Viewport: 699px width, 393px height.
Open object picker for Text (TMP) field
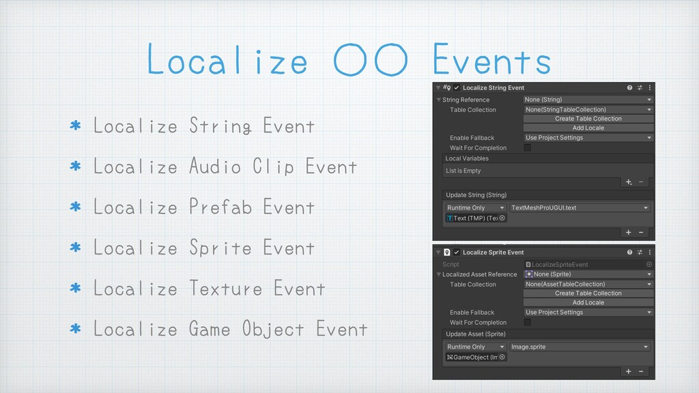[x=502, y=218]
